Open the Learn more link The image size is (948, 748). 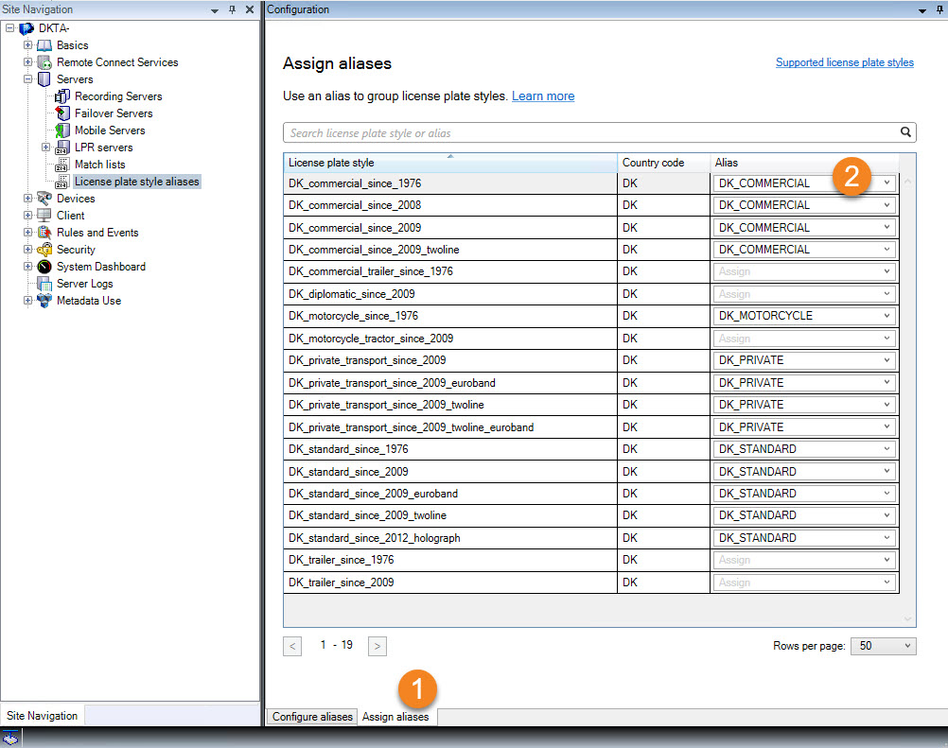coord(543,96)
